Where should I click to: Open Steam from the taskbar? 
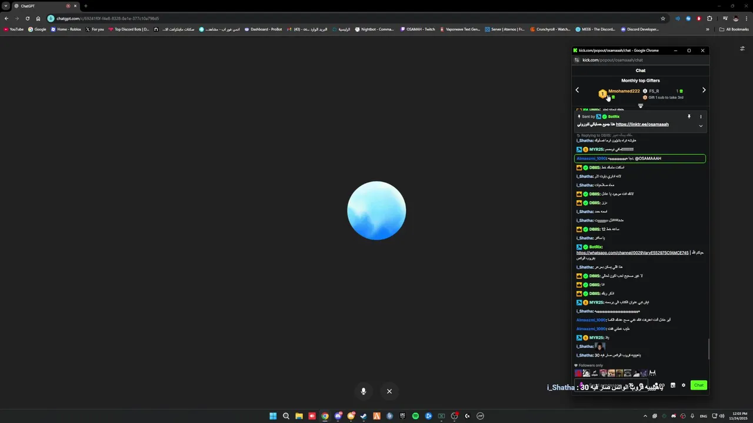pyautogui.click(x=364, y=416)
